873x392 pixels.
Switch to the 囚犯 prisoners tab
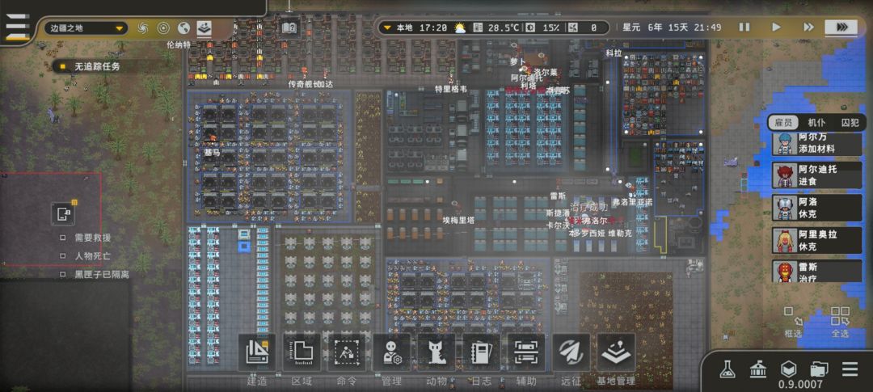(849, 123)
